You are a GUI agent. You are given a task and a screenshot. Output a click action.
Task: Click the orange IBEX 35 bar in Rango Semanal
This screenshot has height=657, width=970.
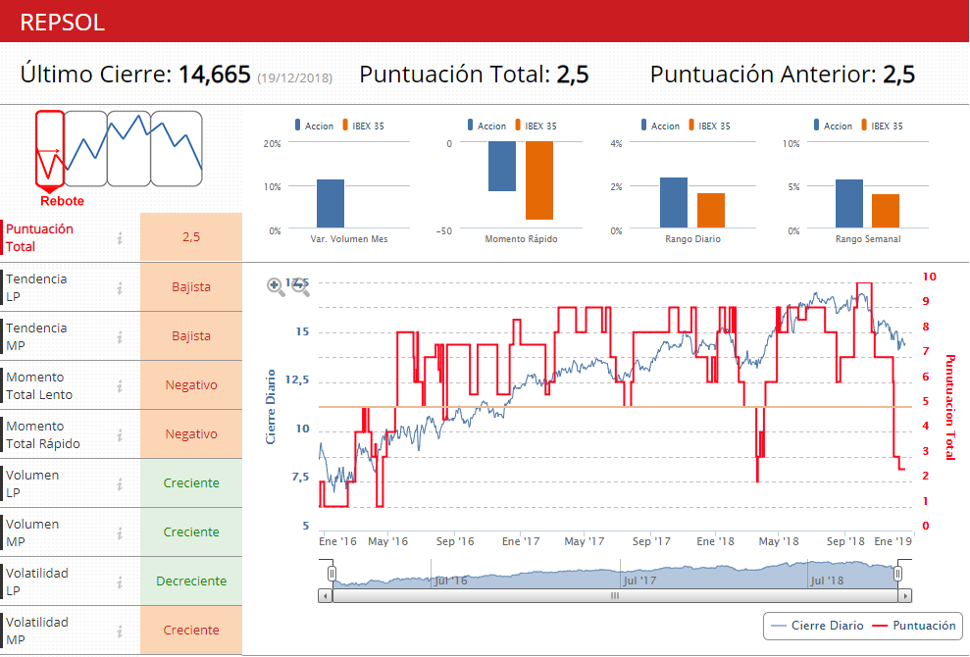click(x=886, y=211)
